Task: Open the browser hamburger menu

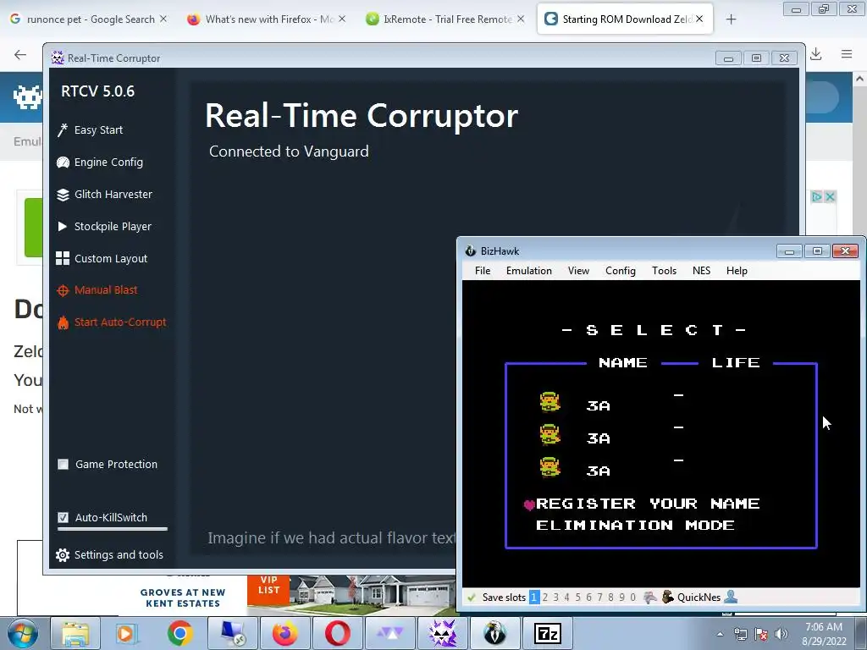Action: [847, 53]
